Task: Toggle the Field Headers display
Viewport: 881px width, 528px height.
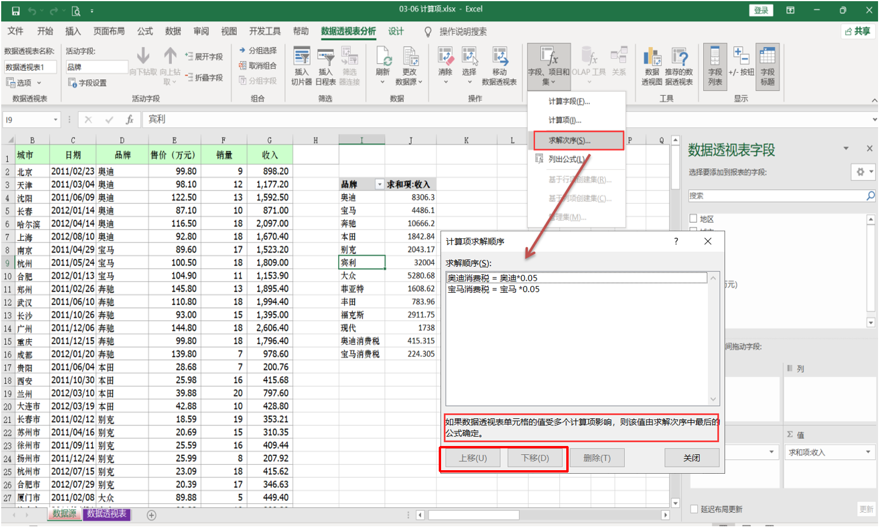Action: click(x=768, y=66)
